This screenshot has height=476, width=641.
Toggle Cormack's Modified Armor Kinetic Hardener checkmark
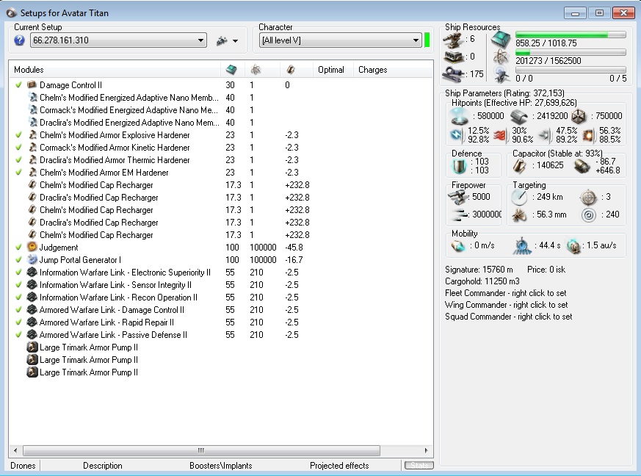tap(18, 147)
